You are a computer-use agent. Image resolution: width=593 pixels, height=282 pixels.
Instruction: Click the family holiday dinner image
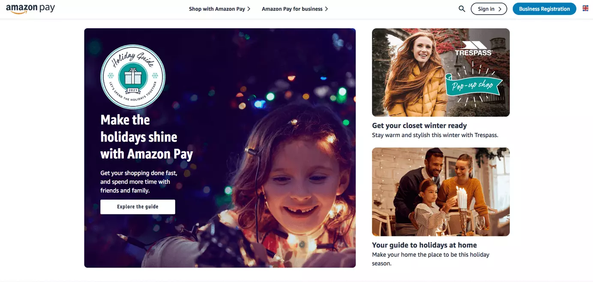coord(441,192)
